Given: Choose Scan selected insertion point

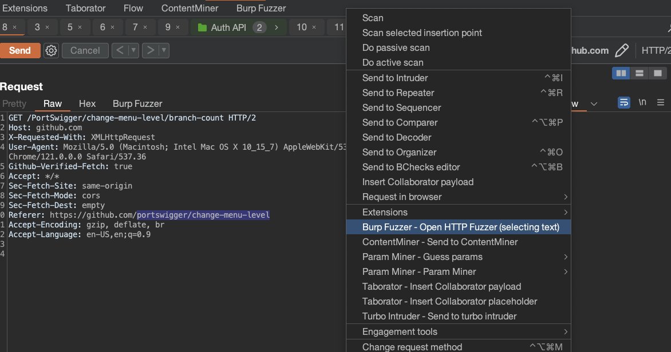Looking at the screenshot, I should click(x=459, y=33).
